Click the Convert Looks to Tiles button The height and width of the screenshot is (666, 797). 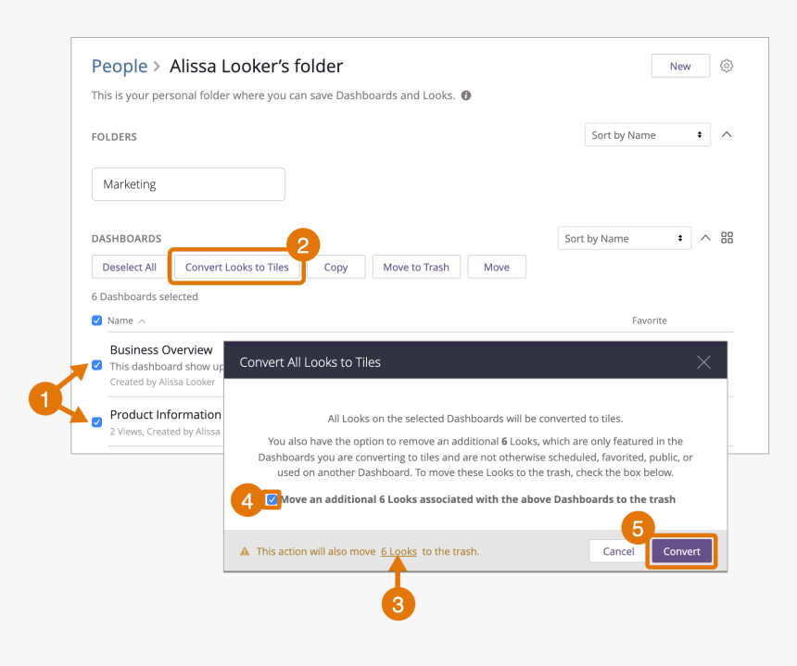(237, 267)
